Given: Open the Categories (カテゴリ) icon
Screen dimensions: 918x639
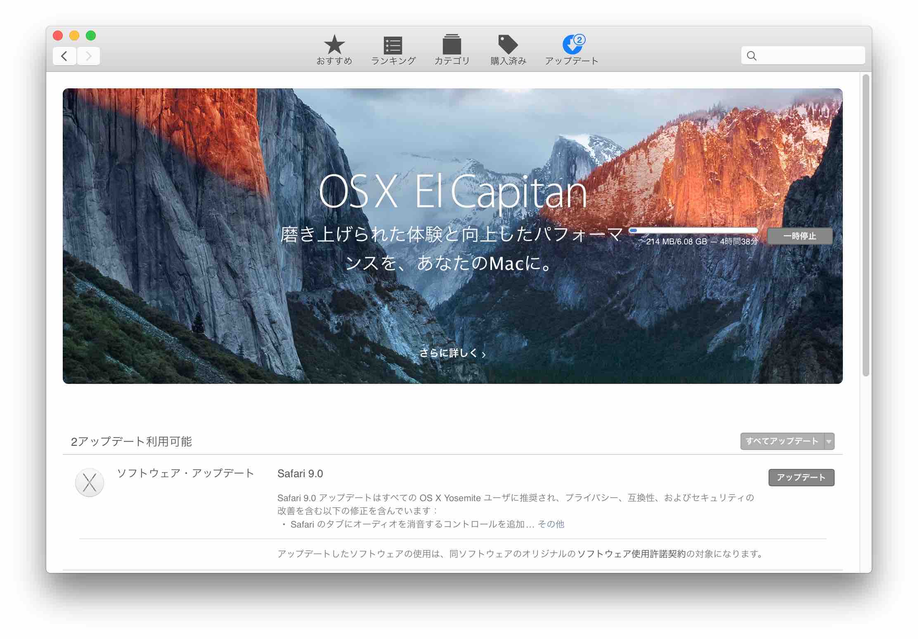Looking at the screenshot, I should [452, 45].
